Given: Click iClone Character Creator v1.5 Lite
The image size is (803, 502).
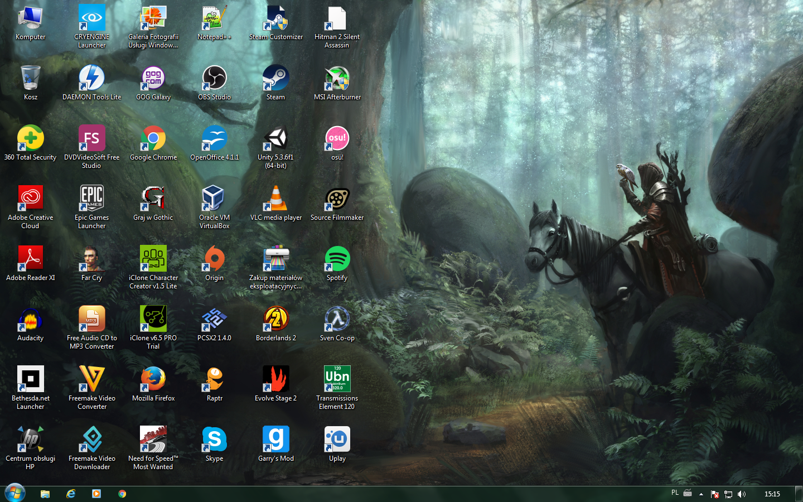Looking at the screenshot, I should 153,267.
